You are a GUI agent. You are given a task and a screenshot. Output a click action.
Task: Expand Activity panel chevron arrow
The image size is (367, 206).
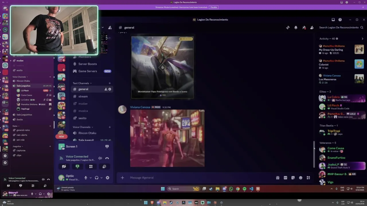362,39
